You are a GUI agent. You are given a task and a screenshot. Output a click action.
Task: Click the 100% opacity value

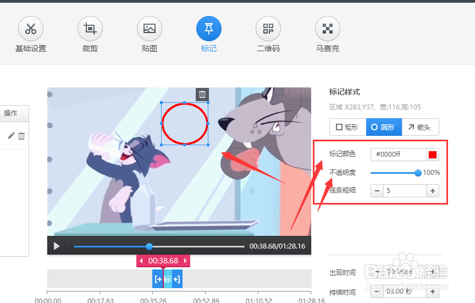[432, 173]
